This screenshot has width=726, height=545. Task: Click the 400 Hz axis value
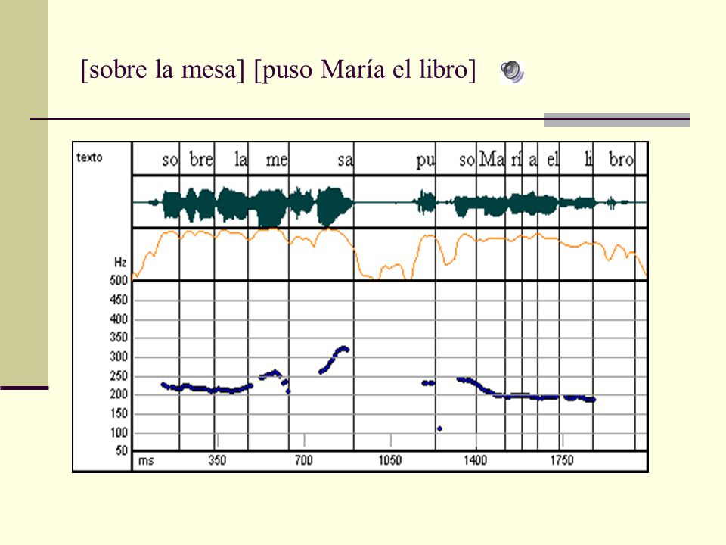pos(119,319)
